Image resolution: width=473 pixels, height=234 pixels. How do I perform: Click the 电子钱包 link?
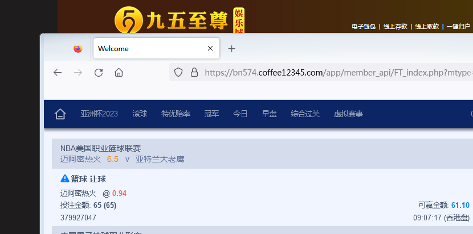coord(364,27)
